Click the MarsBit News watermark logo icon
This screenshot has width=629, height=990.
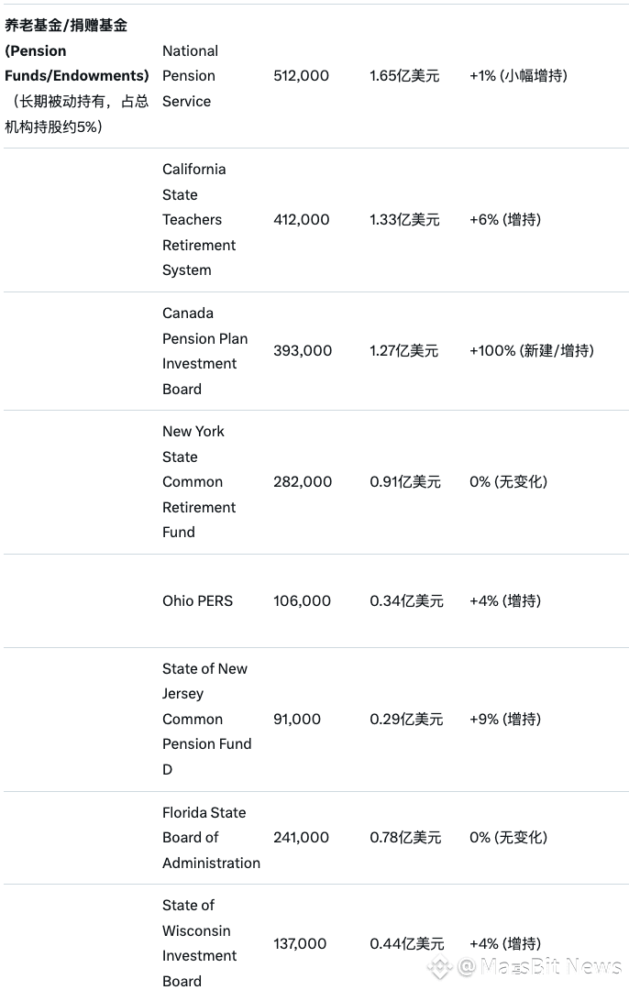coord(440,966)
